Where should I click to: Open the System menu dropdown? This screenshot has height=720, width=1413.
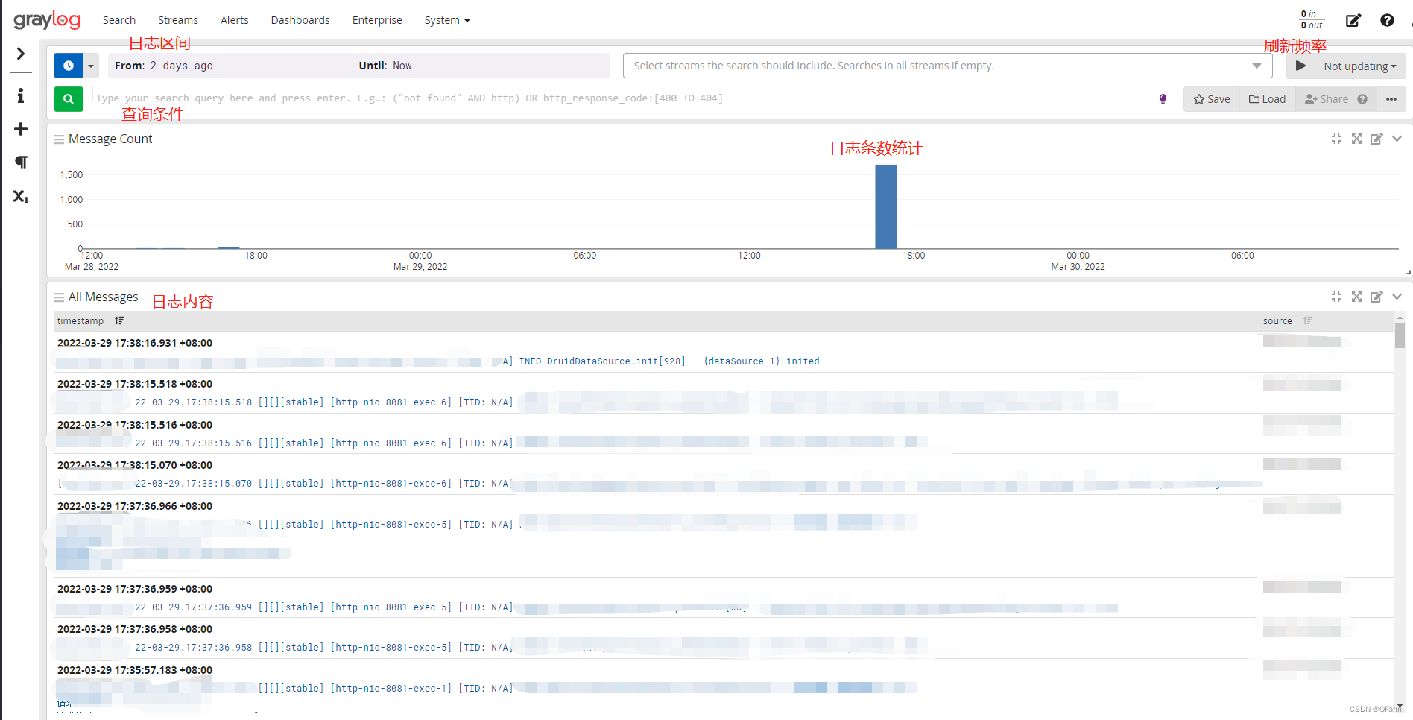446,20
